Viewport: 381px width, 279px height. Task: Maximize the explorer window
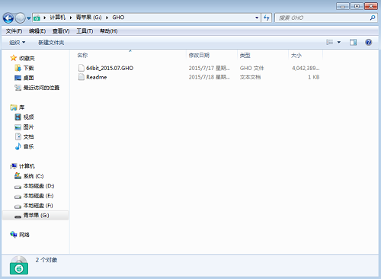pyautogui.click(x=357, y=6)
